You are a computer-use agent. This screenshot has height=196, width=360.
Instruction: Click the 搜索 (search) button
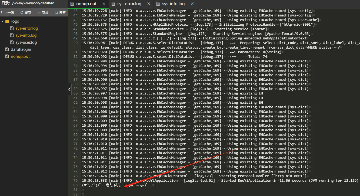(60, 12)
